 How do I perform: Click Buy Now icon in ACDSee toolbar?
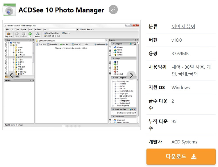coord(9,35)
